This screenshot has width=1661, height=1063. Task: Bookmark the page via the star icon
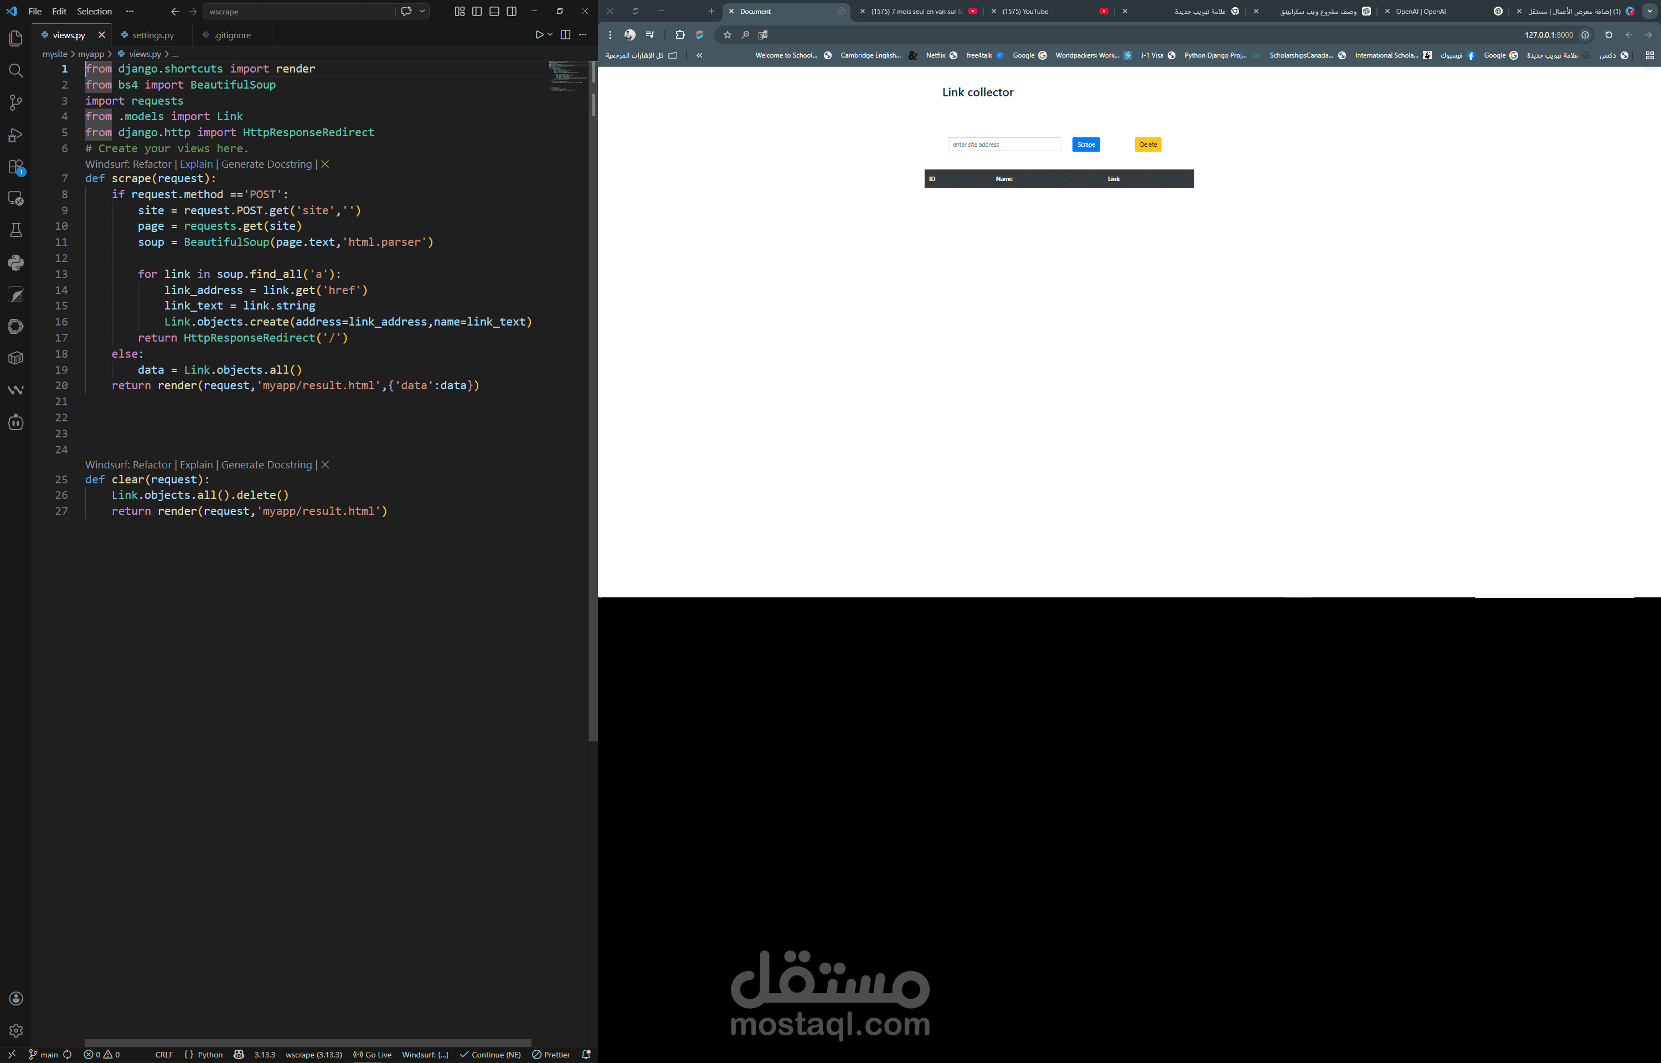[726, 34]
